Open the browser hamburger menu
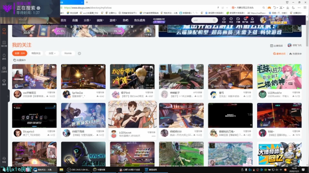Screen dimensions: 309x173 [x=305, y=8]
